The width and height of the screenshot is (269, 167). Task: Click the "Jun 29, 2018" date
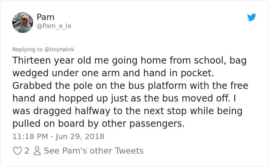pyautogui.click(x=81, y=136)
